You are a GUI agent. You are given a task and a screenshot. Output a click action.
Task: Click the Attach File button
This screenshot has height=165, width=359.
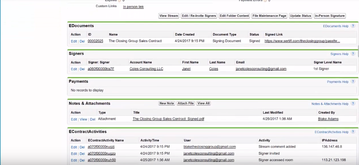185,104
